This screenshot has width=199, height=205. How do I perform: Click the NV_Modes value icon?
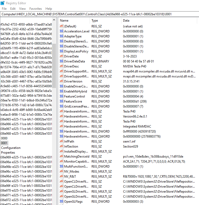coord(62,172)
